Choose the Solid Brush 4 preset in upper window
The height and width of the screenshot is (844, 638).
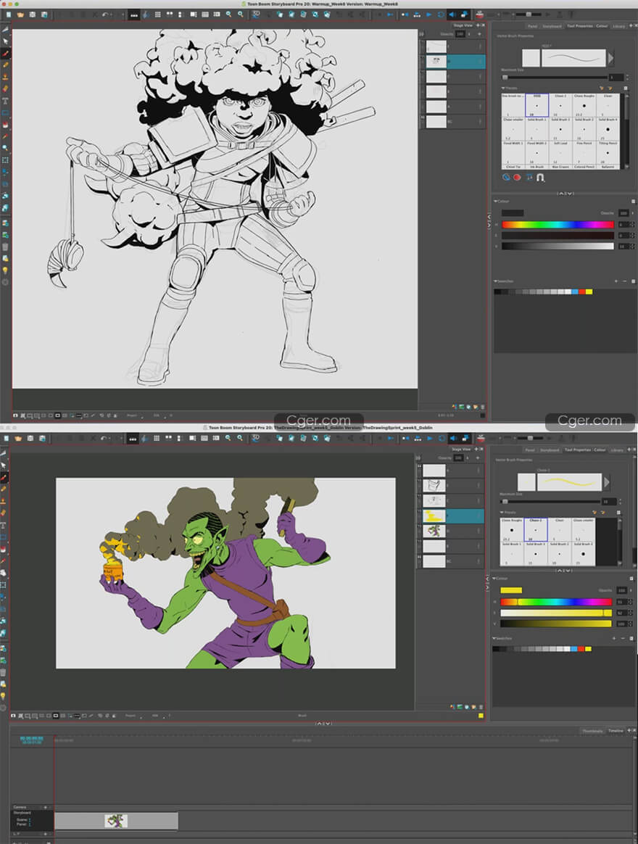coord(608,128)
